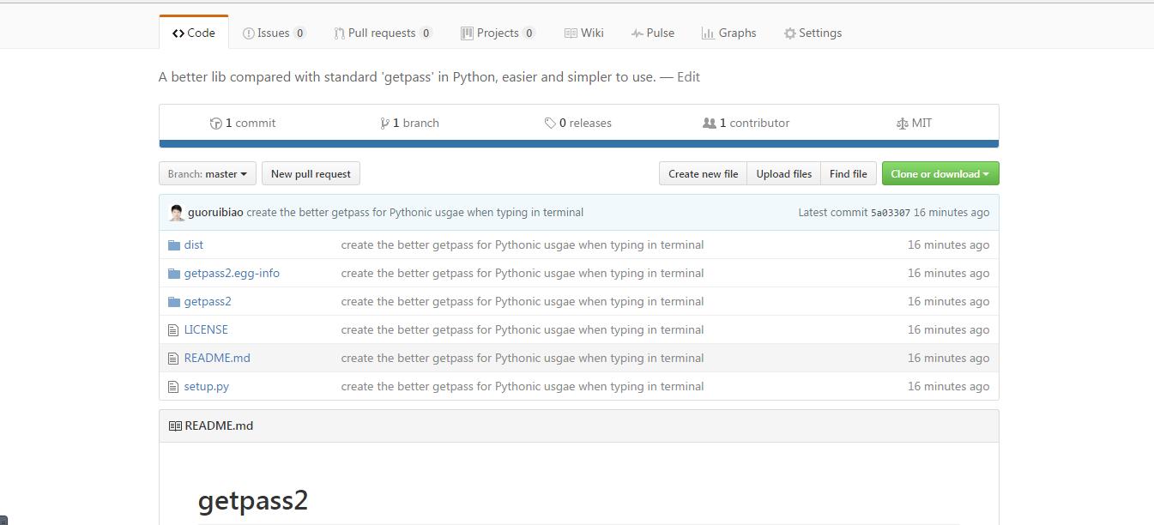This screenshot has width=1154, height=525.
Task: Click New pull request button
Action: pos(311,173)
